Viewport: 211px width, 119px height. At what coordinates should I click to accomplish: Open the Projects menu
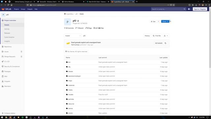coord(16,9)
